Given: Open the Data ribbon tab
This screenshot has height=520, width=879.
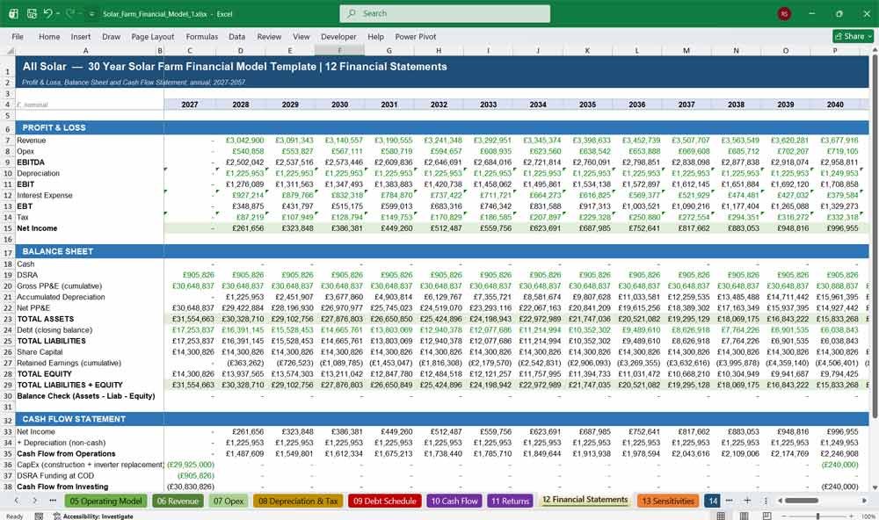Looking at the screenshot, I should (236, 36).
